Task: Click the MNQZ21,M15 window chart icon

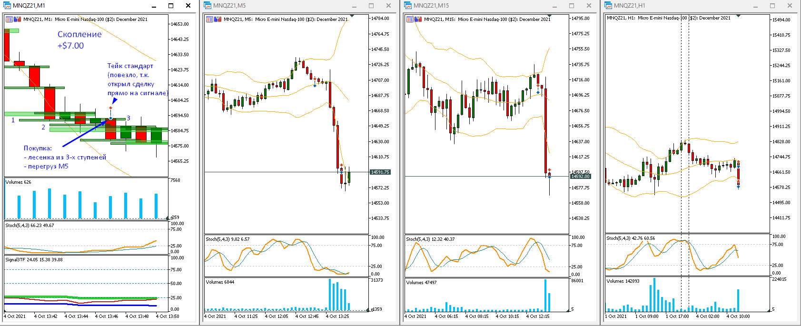Action: pos(408,6)
